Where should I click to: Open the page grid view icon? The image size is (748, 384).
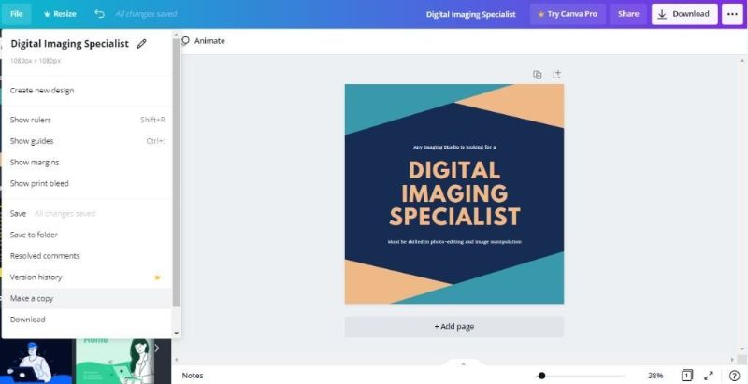coord(686,375)
